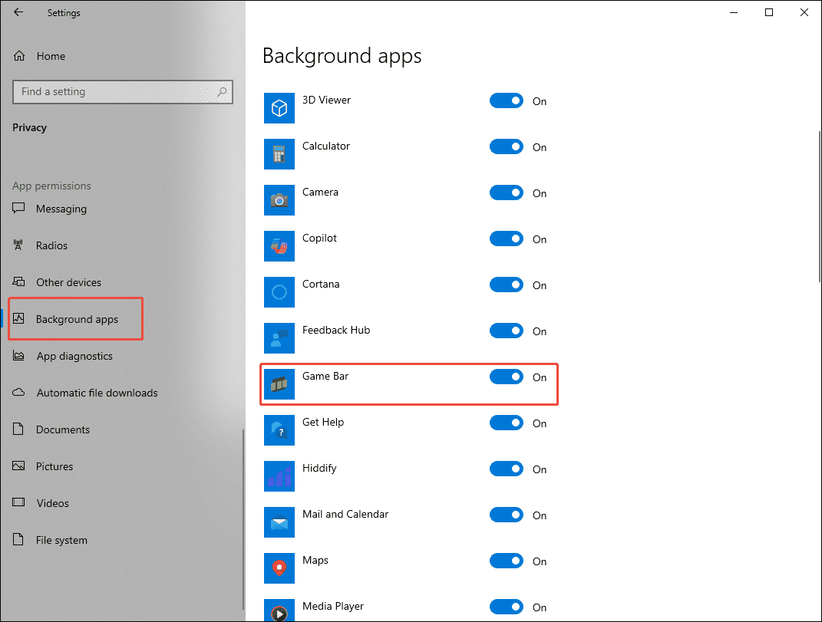
Task: Disable Mail and Calendar toggle
Action: (x=507, y=515)
